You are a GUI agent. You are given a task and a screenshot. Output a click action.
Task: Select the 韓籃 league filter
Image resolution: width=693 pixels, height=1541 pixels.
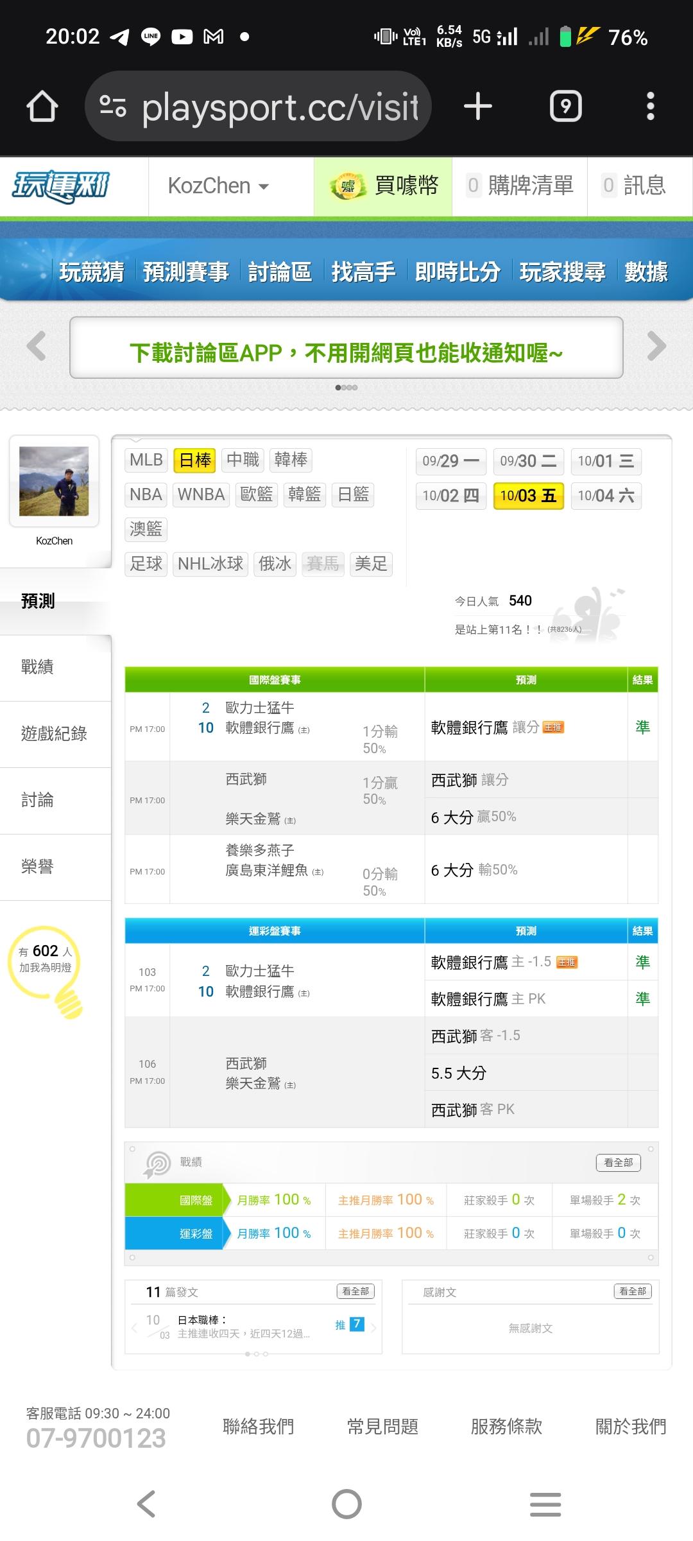(305, 494)
